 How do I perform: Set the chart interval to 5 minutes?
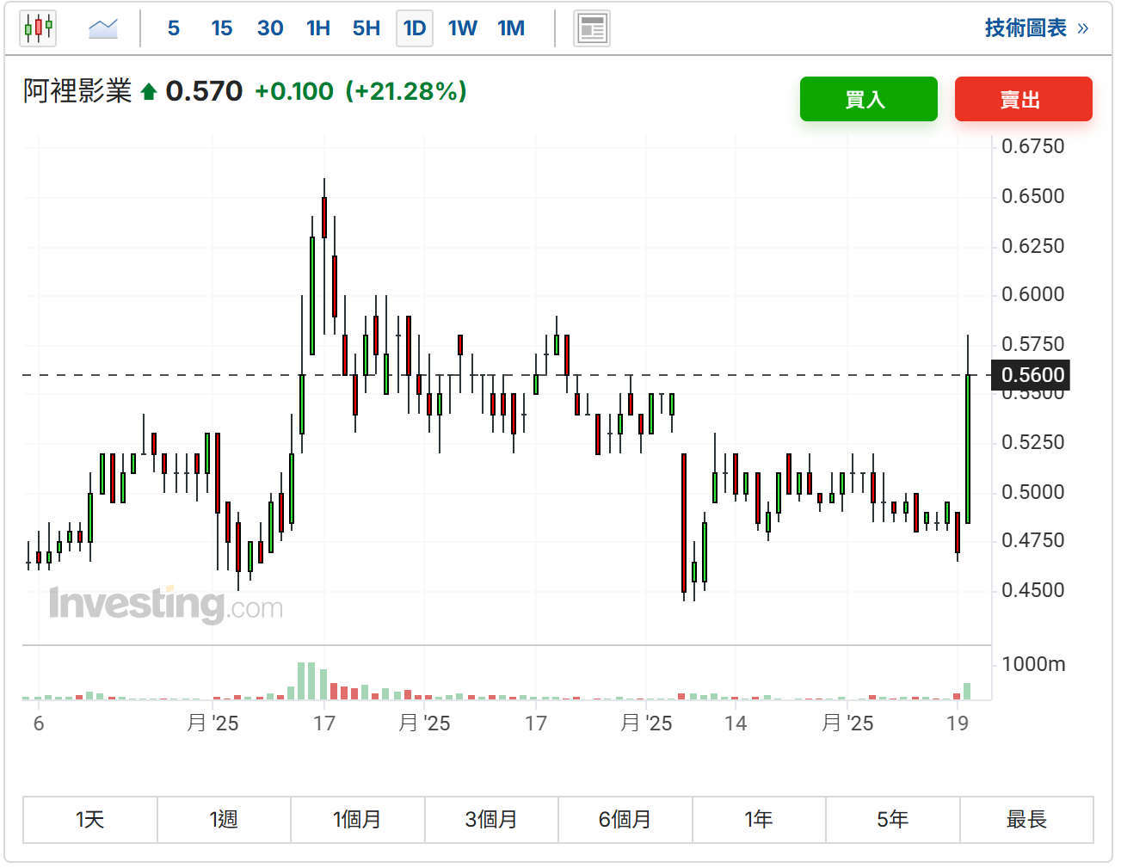(174, 28)
